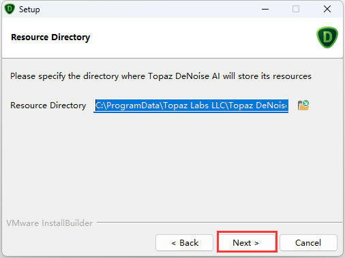Open the folder browse dialog icon

(x=303, y=106)
